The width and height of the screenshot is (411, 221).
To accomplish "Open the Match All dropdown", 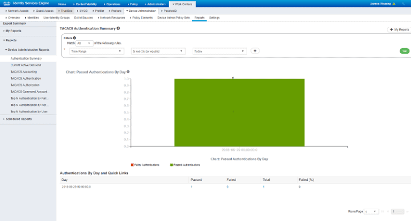I will [84, 43].
